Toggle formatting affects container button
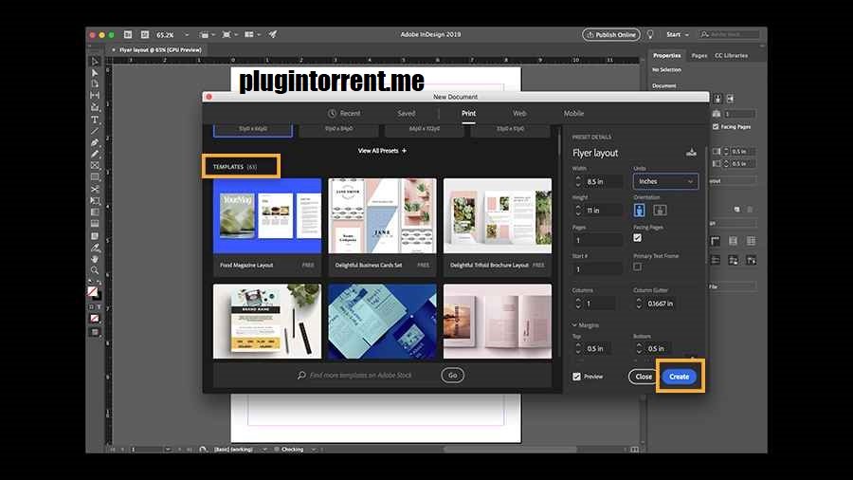853x480 pixels. point(91,307)
